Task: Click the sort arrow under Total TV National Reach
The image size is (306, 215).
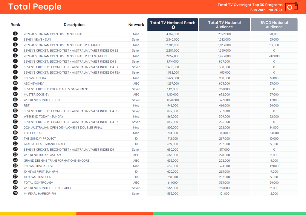Action: (x=173, y=27)
